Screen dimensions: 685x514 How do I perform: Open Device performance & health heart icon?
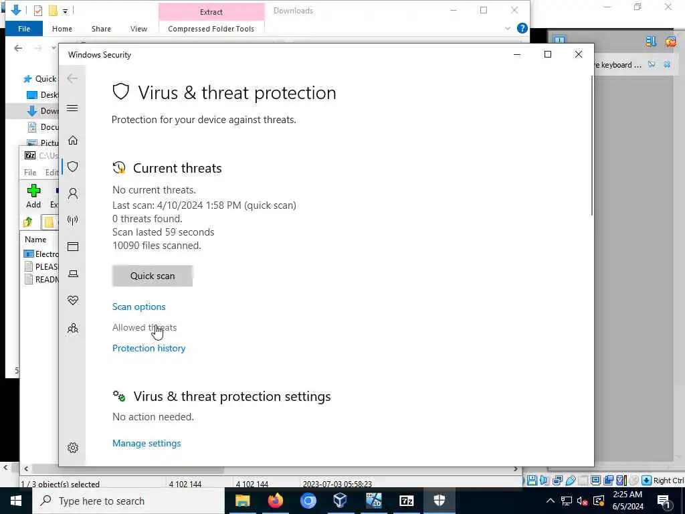(x=73, y=301)
